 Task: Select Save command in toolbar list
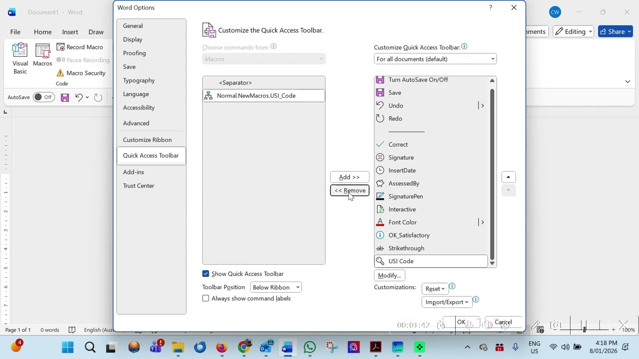(430, 93)
